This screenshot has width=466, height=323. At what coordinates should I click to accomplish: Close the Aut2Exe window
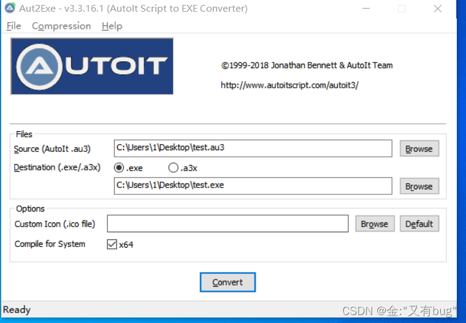click(437, 9)
